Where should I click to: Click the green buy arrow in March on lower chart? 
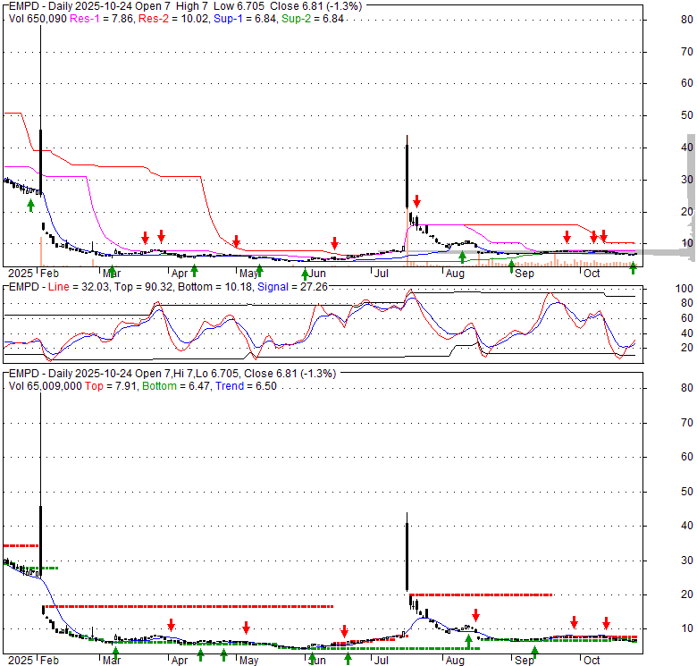pos(115,653)
